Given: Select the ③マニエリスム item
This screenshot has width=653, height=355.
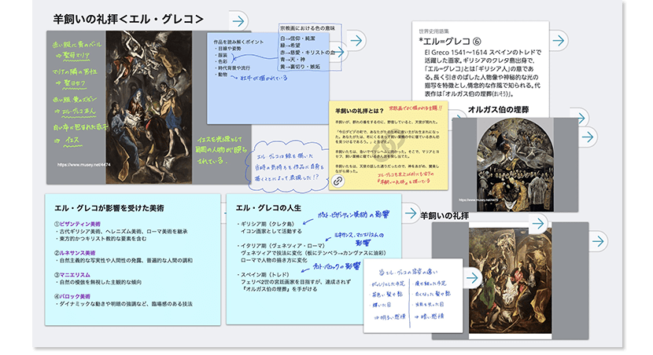Looking at the screenshot, I should click(72, 275).
